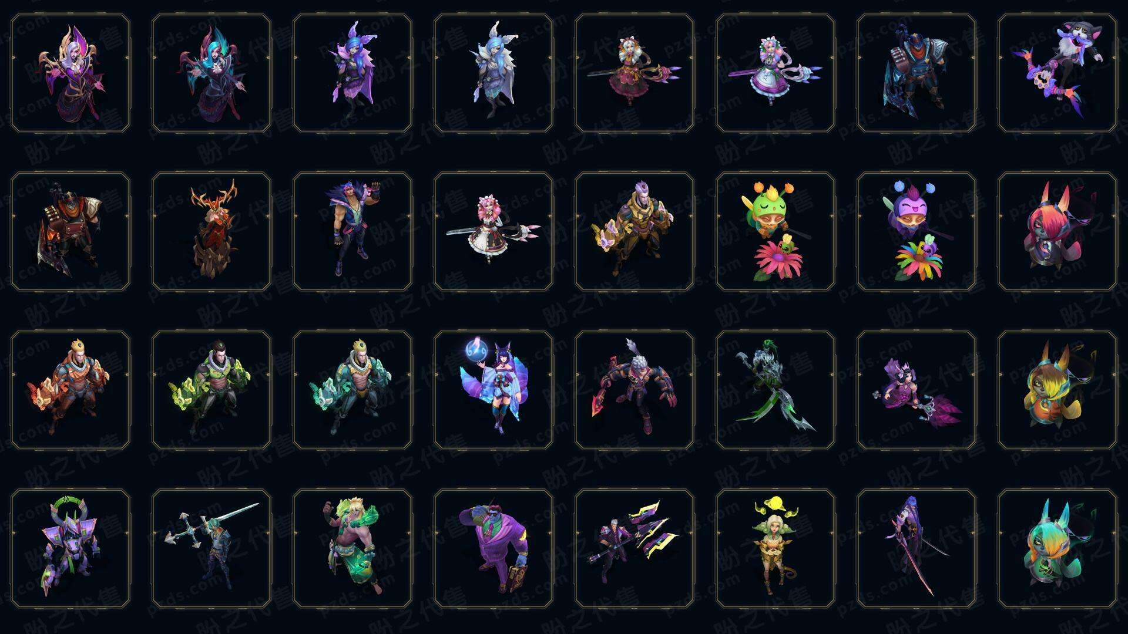Select the red-haired yordle with fox ears
The width and height of the screenshot is (1128, 634).
pyautogui.click(x=1057, y=231)
